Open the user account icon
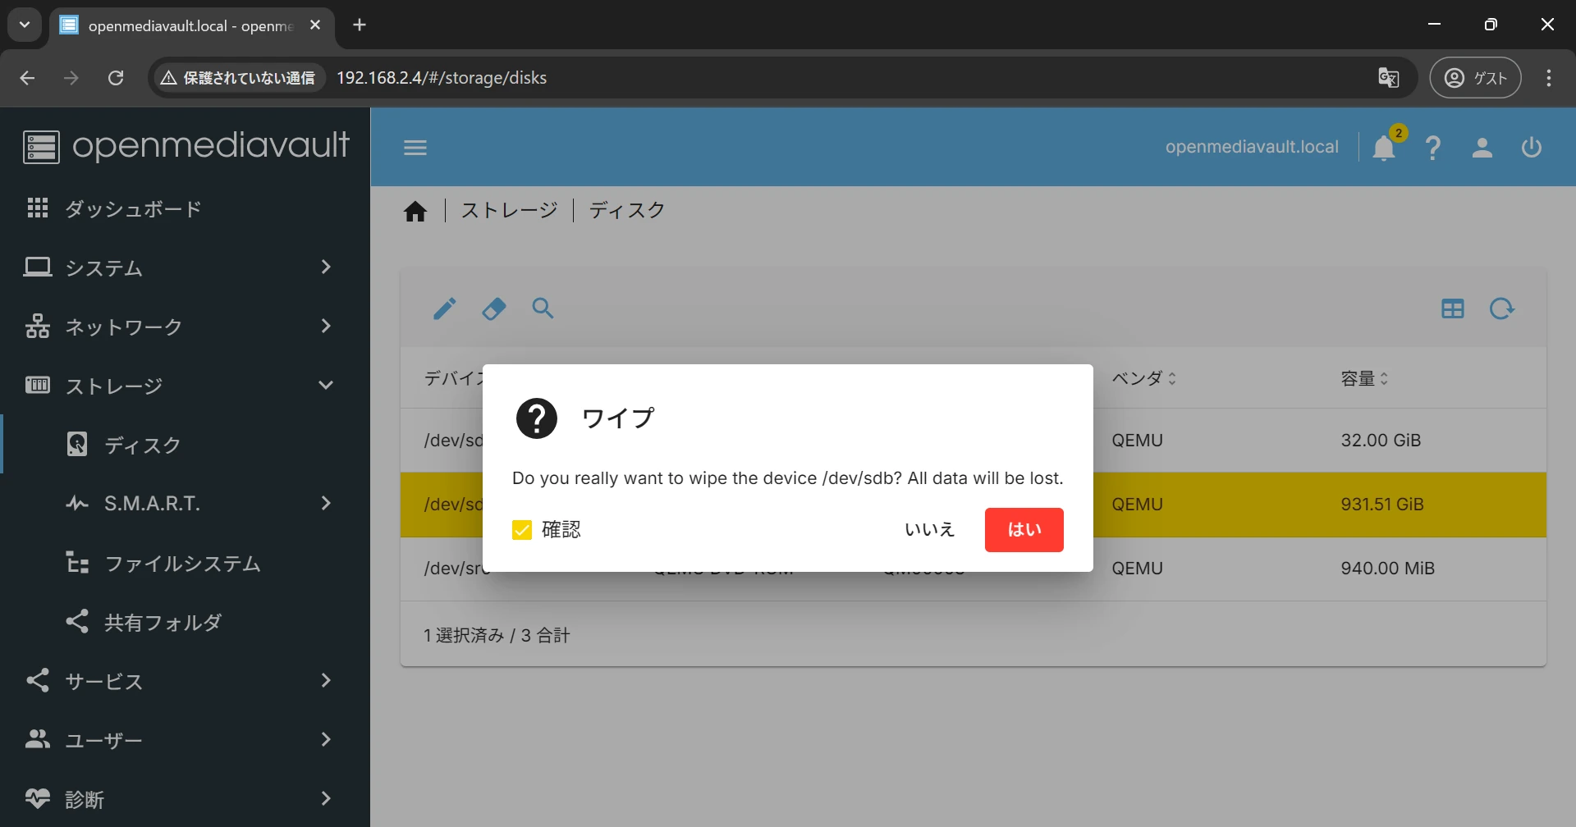Viewport: 1576px width, 827px height. pos(1482,148)
